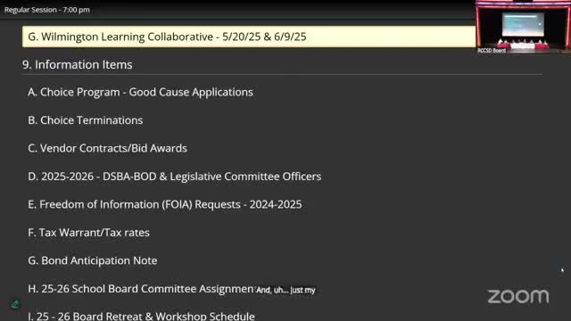Screen dimensions: 571x321
Task: Click the Zoom logo watermark
Action: coord(517,296)
